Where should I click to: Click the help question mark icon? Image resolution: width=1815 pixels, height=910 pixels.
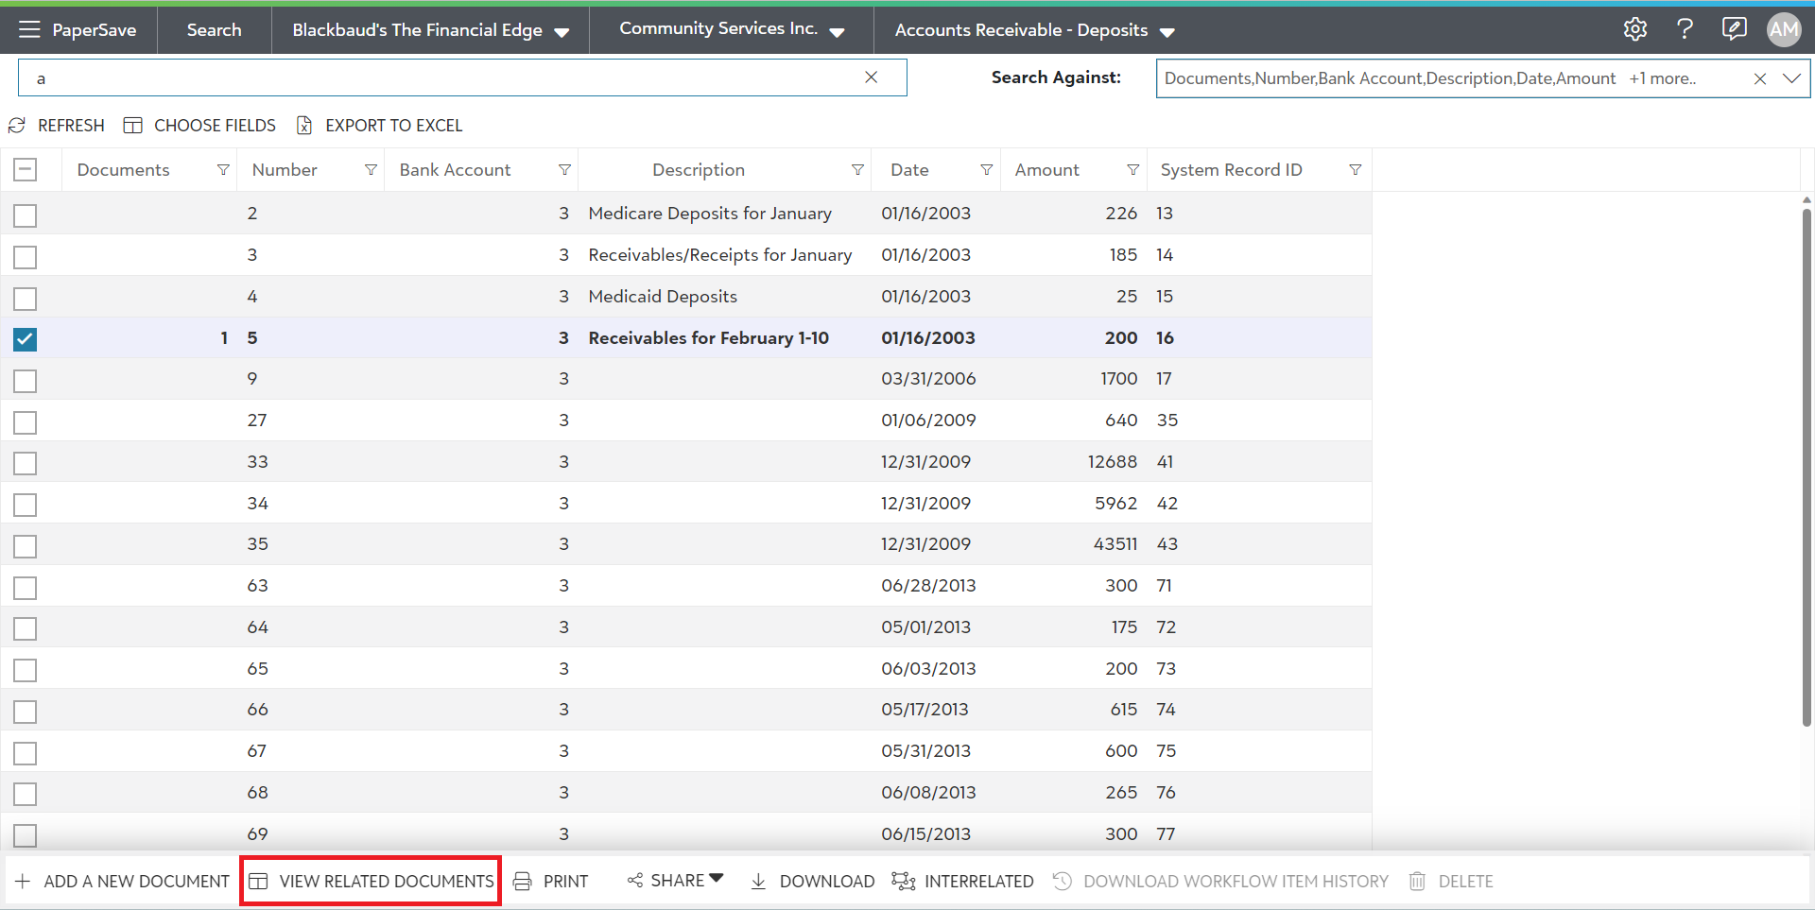click(1685, 29)
